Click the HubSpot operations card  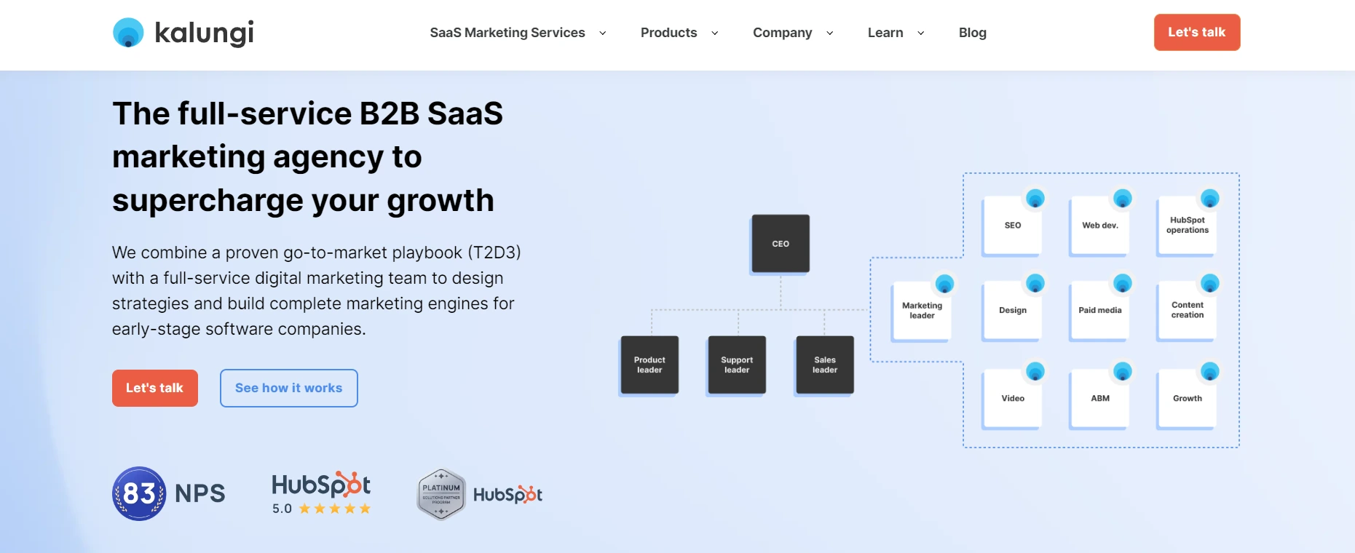tap(1188, 226)
